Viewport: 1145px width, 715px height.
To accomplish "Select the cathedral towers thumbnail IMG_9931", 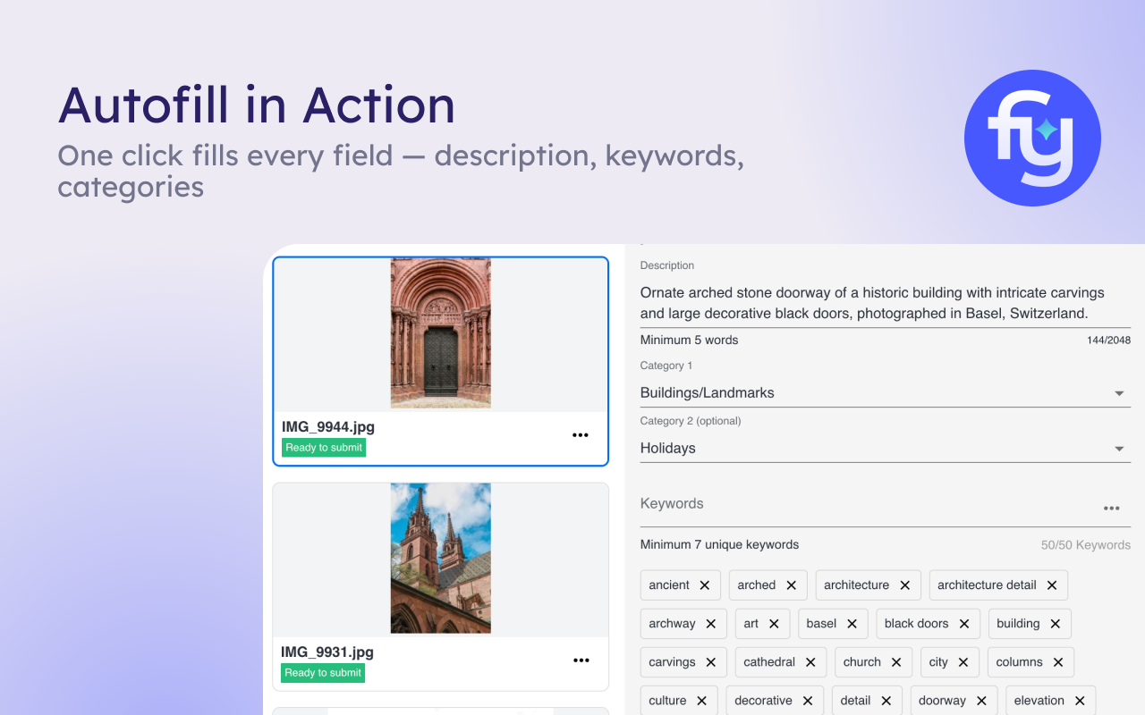I will tap(441, 559).
